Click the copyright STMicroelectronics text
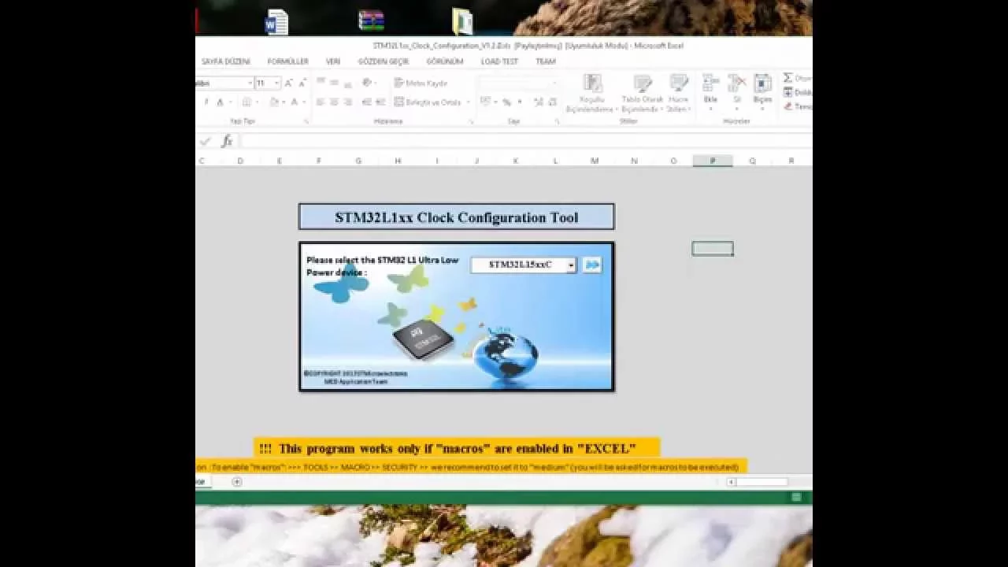Viewport: 1008px width, 567px height. [355, 377]
